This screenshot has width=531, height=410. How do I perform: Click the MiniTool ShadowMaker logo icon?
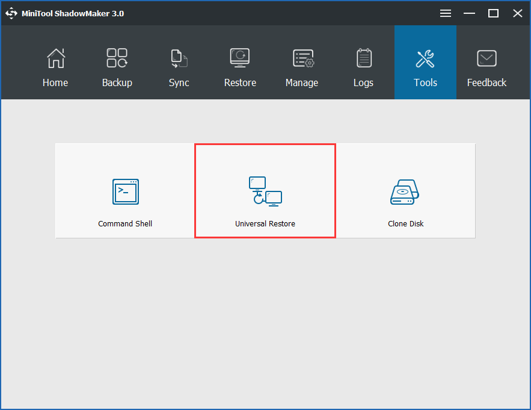click(11, 13)
